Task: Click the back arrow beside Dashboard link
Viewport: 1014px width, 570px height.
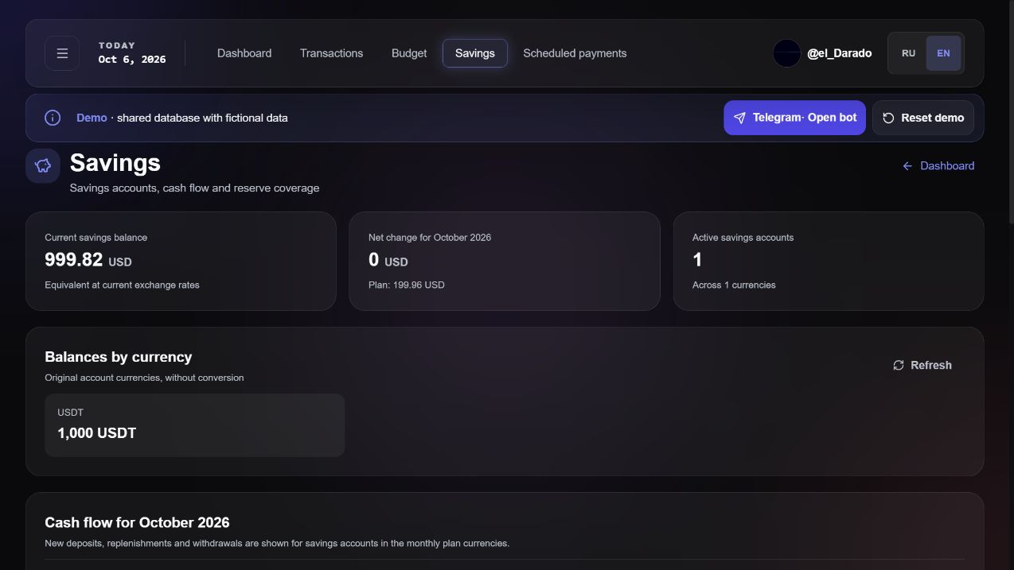Action: (x=907, y=165)
